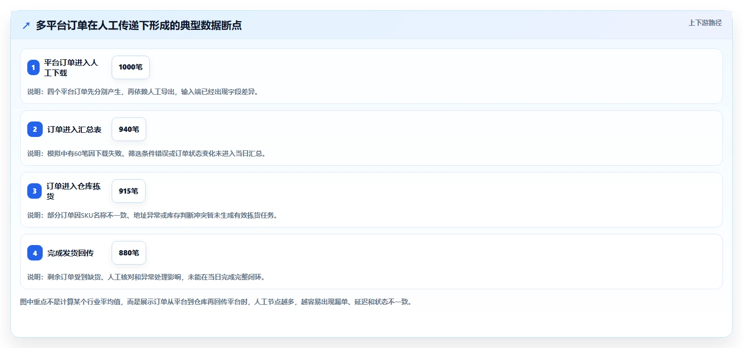Click the footer text starting 图中重点不是计算某个行业平均值

point(216,302)
